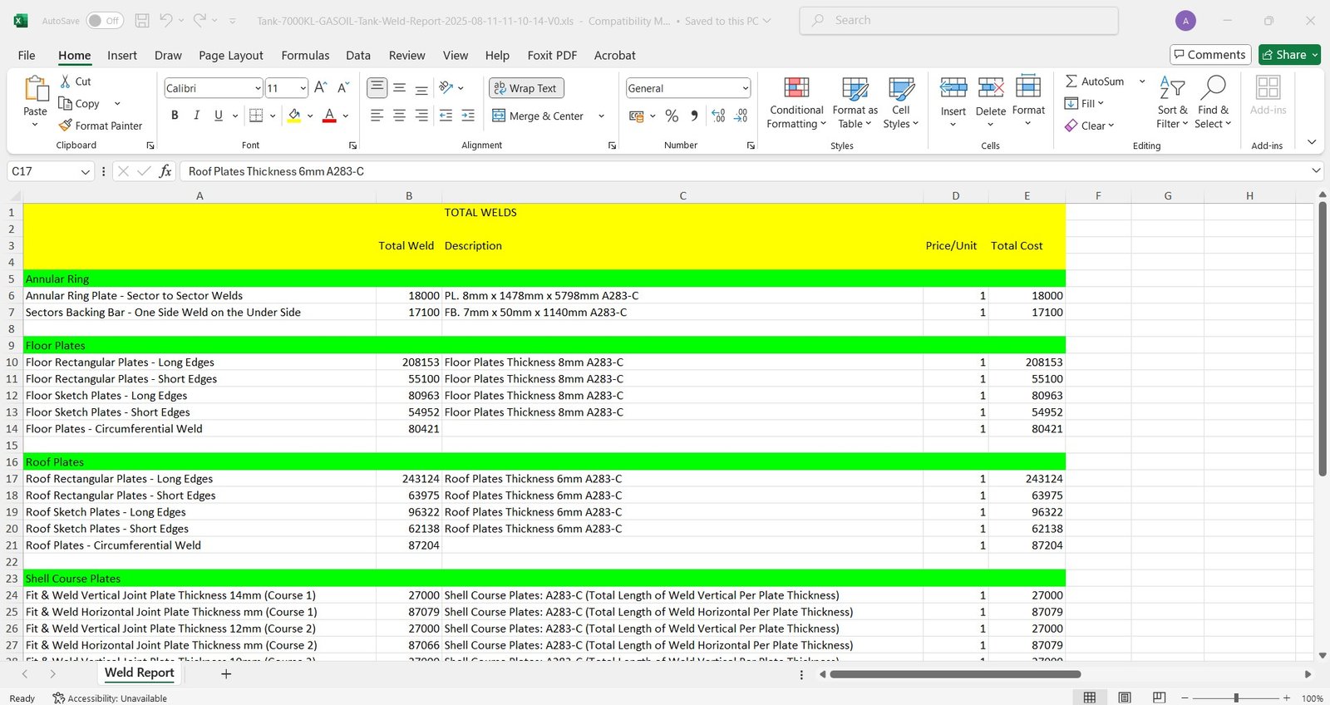
Task: Apply Percent Style number format
Action: (672, 116)
